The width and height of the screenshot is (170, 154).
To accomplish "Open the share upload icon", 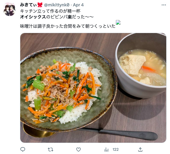I will tap(140, 149).
